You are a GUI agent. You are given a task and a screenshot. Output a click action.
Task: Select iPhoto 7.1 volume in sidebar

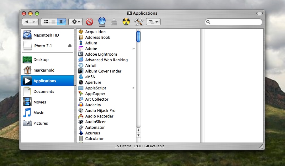pos(47,46)
